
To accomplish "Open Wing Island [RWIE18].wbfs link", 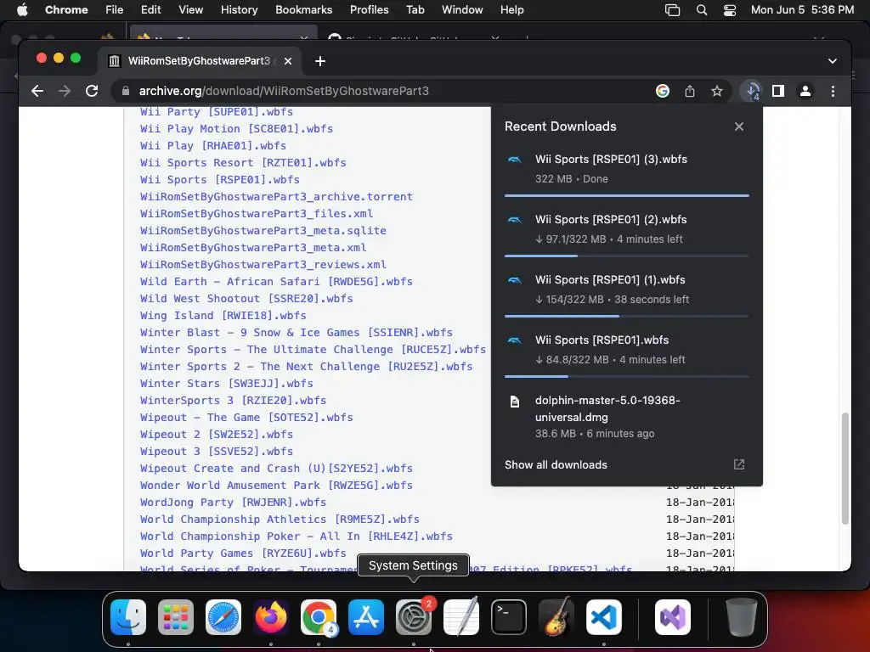I will 223,316.
